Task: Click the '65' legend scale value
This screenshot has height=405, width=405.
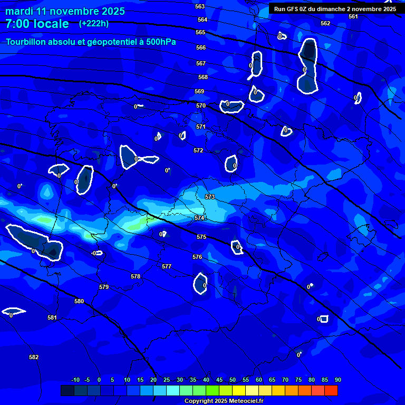Action: point(272,380)
